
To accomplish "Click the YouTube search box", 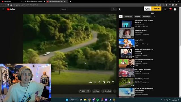I will pyautogui.click(x=85, y=9).
